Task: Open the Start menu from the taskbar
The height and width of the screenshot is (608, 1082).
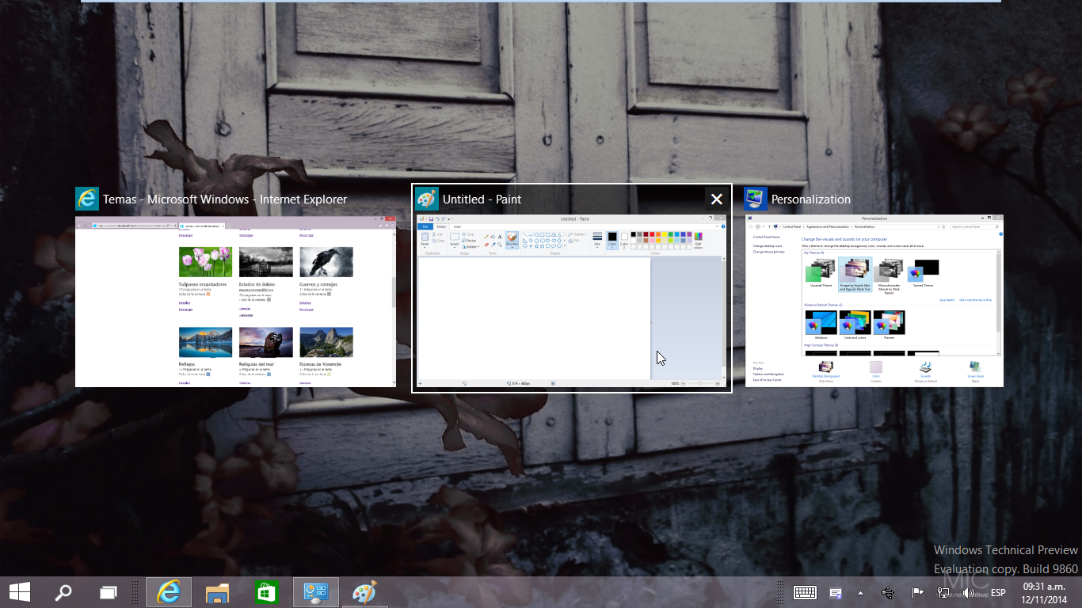Action: (20, 592)
